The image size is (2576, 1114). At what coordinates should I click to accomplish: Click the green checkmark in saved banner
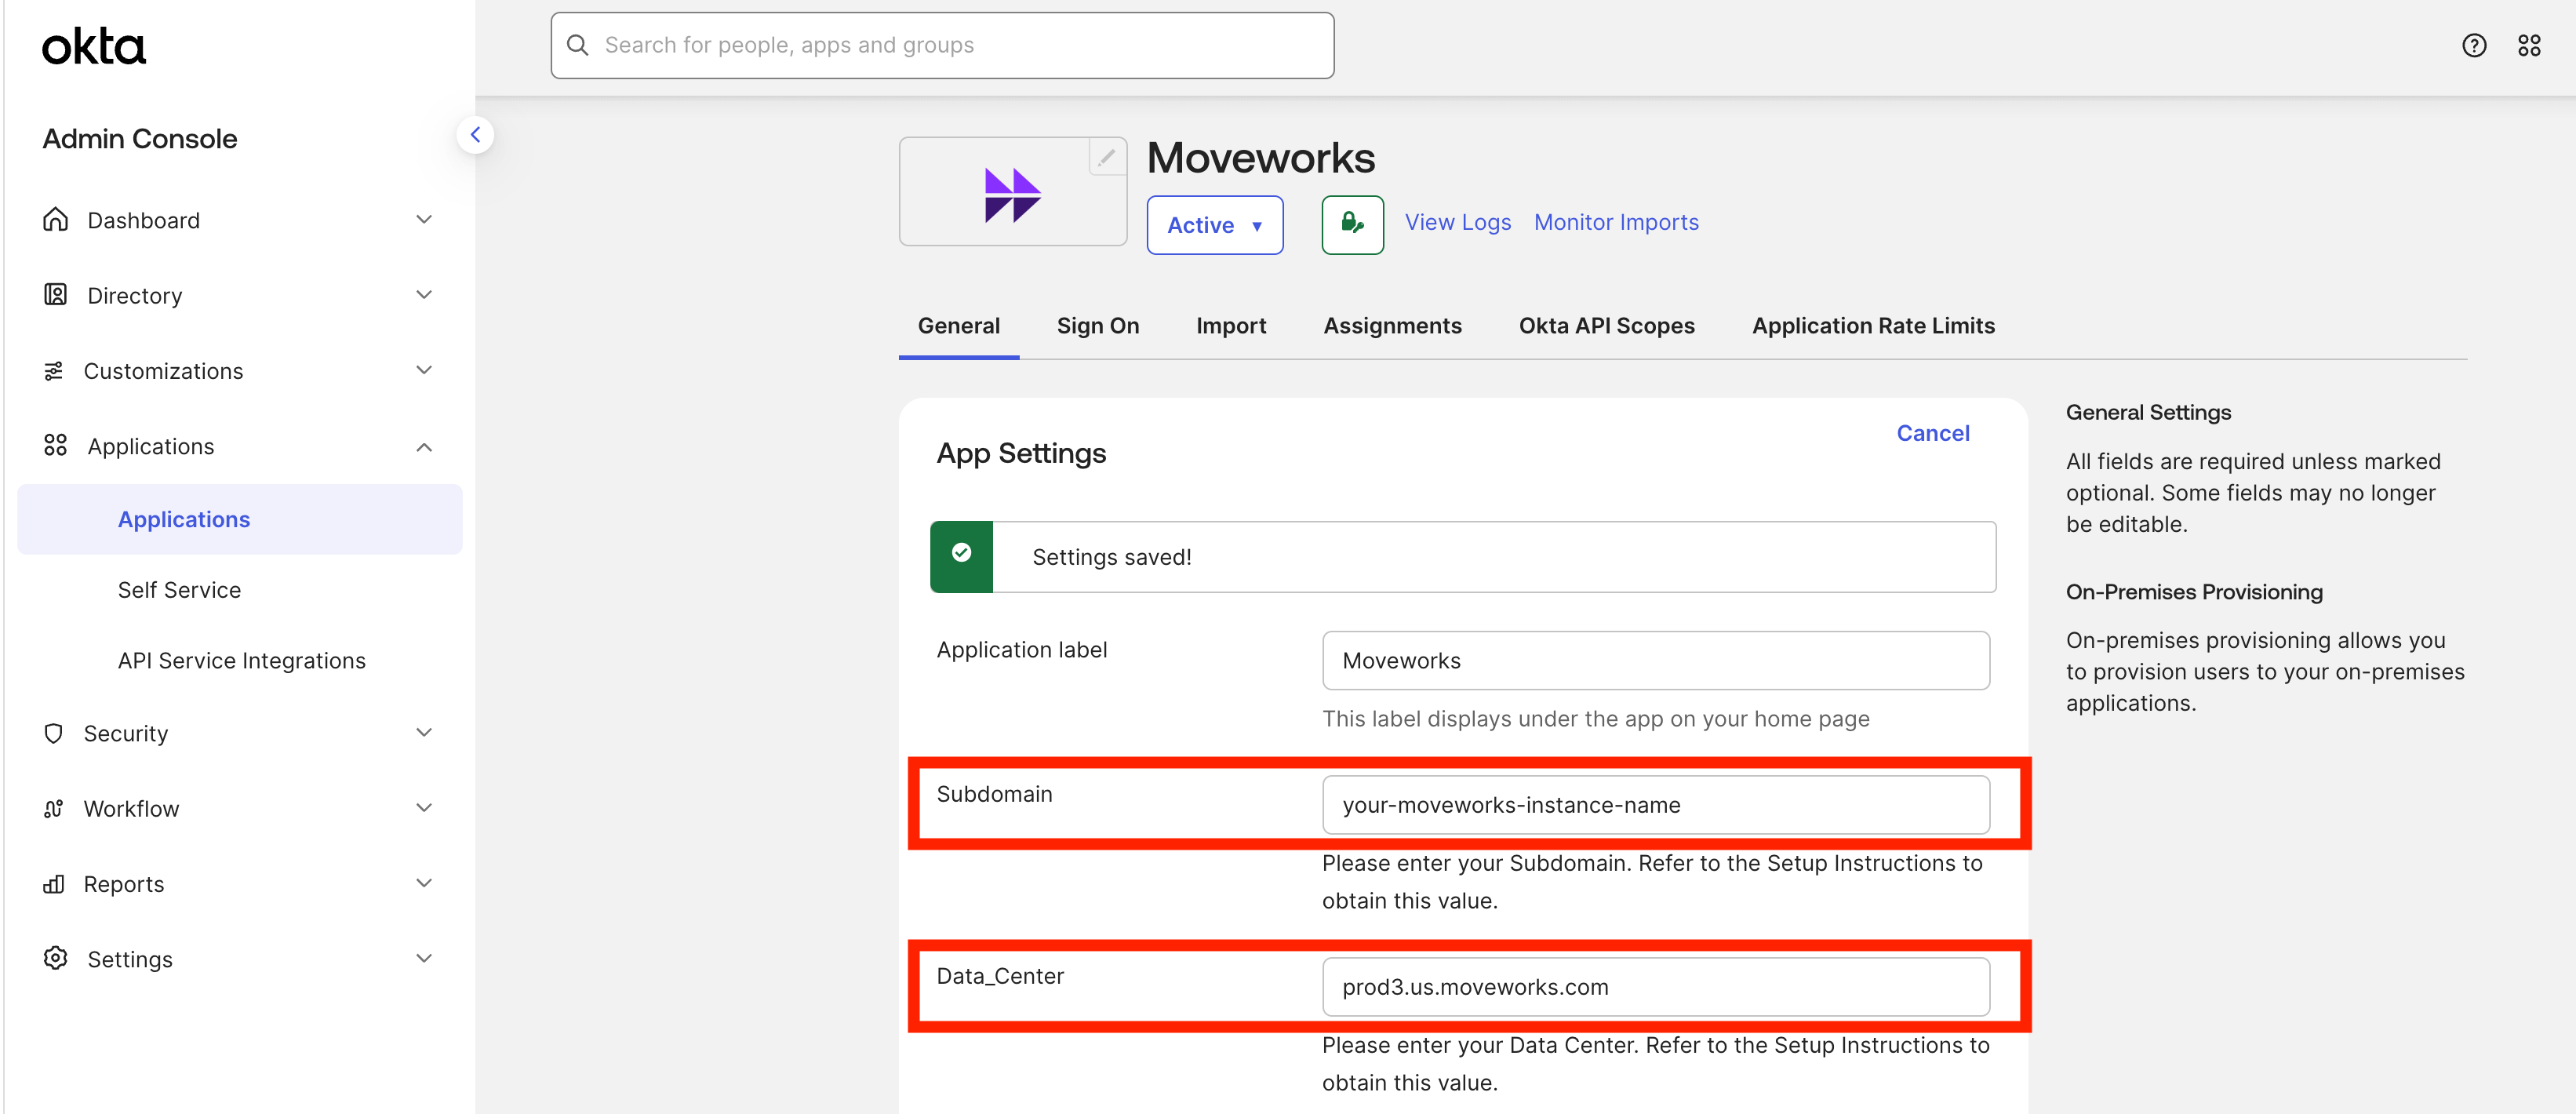click(x=961, y=555)
